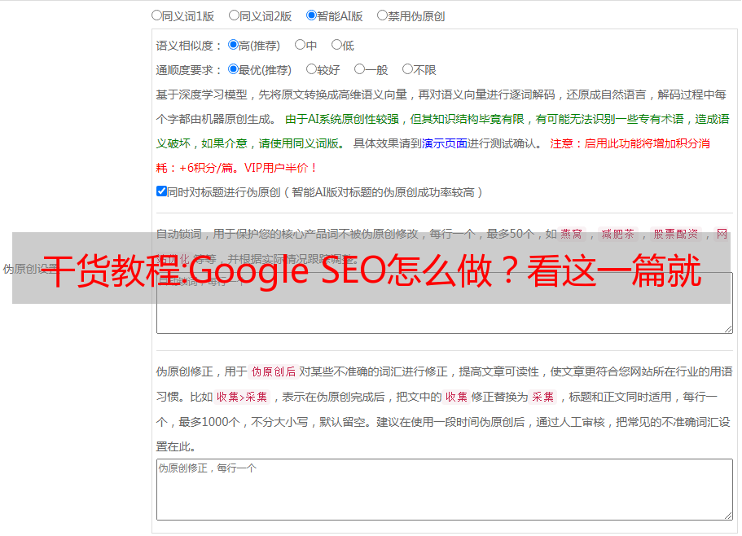Set 语义相似度 to 低
742x536 pixels.
336,45
